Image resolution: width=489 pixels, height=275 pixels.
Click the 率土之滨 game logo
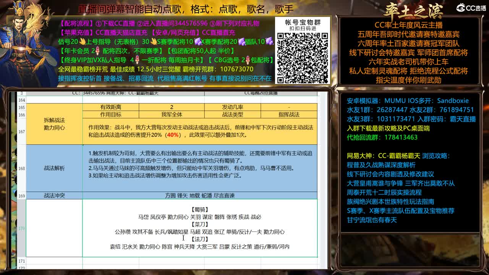pyautogui.click(x=413, y=11)
